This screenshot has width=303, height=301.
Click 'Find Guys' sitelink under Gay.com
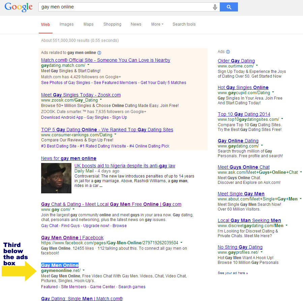70,226
